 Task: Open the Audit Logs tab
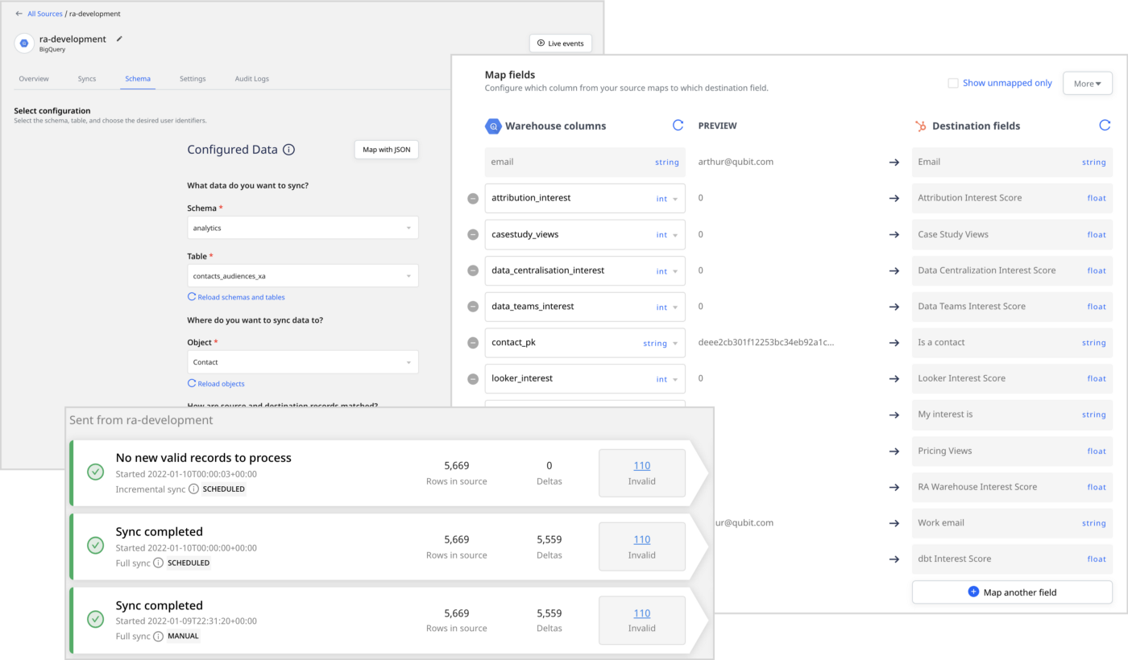pyautogui.click(x=251, y=79)
